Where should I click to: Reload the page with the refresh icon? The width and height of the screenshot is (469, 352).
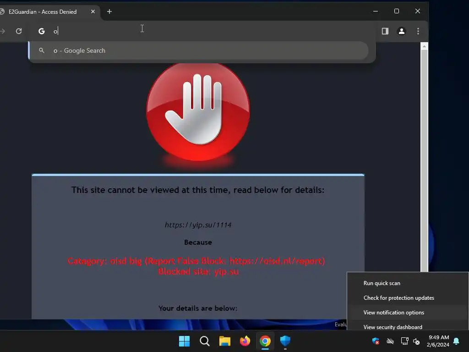19,31
